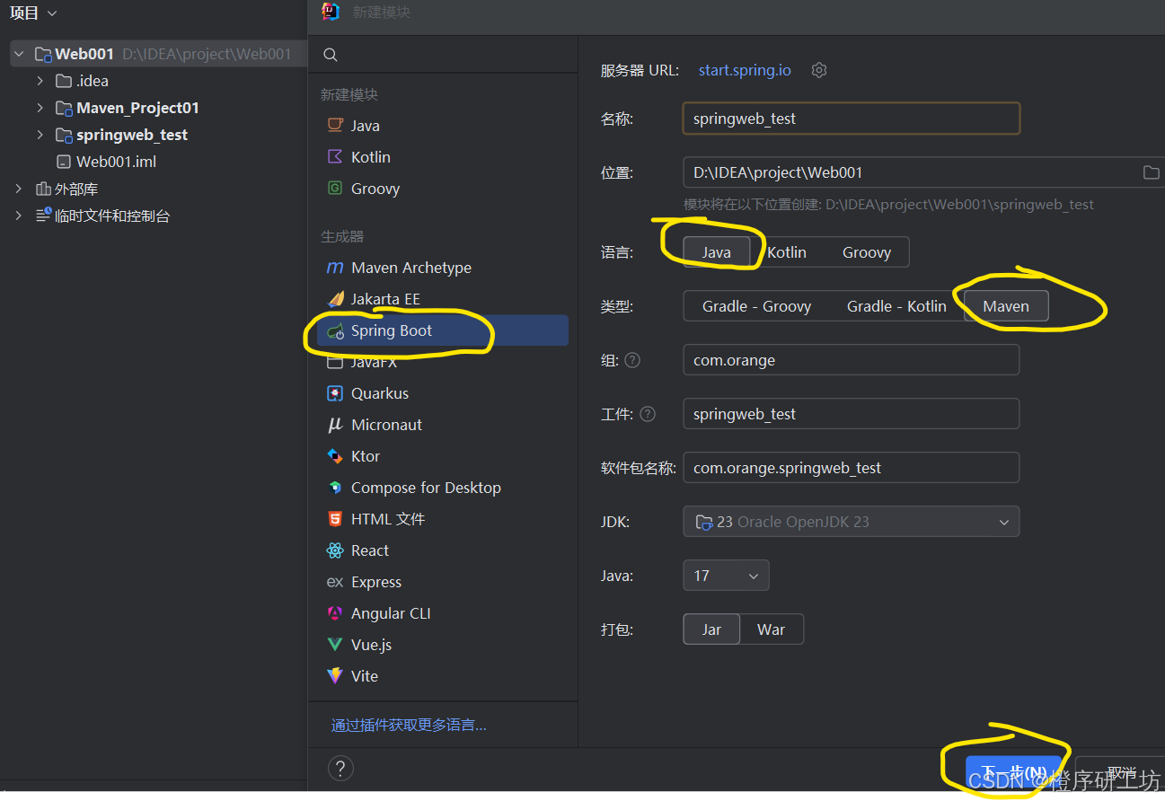Open server URL settings gear
Viewport: 1165px width, 801px height.
(819, 70)
